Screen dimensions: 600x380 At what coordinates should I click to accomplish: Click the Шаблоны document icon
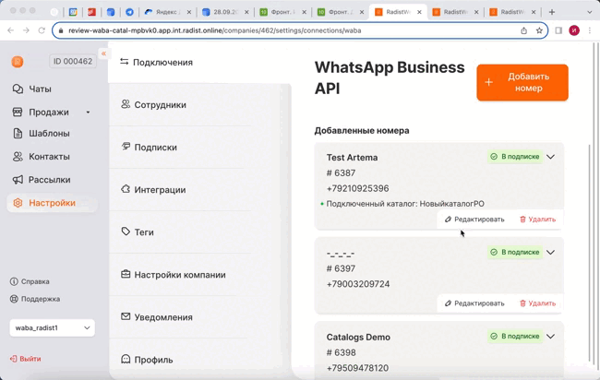(x=18, y=134)
